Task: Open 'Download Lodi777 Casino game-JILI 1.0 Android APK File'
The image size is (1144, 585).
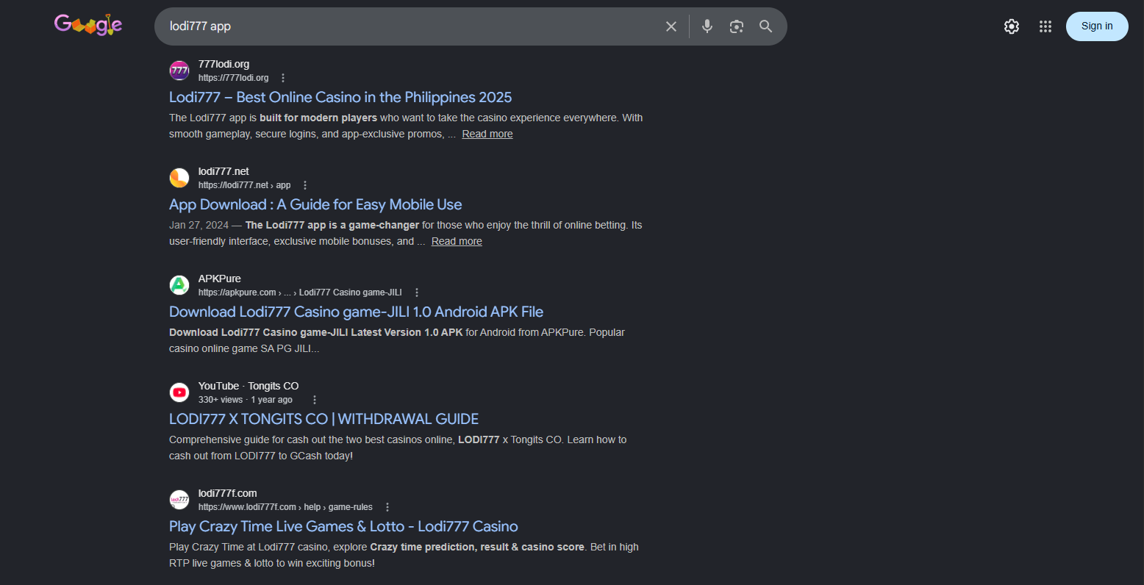Action: point(357,312)
